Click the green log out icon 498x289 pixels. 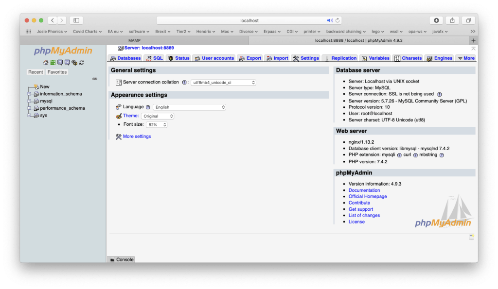click(53, 63)
